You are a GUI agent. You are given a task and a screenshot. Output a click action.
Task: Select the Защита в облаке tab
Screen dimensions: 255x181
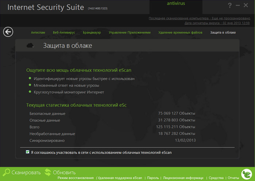point(223,32)
